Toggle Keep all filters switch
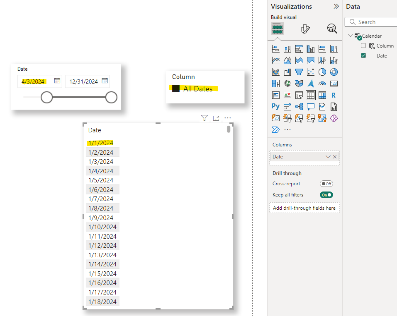The height and width of the screenshot is (316, 397). pos(326,195)
